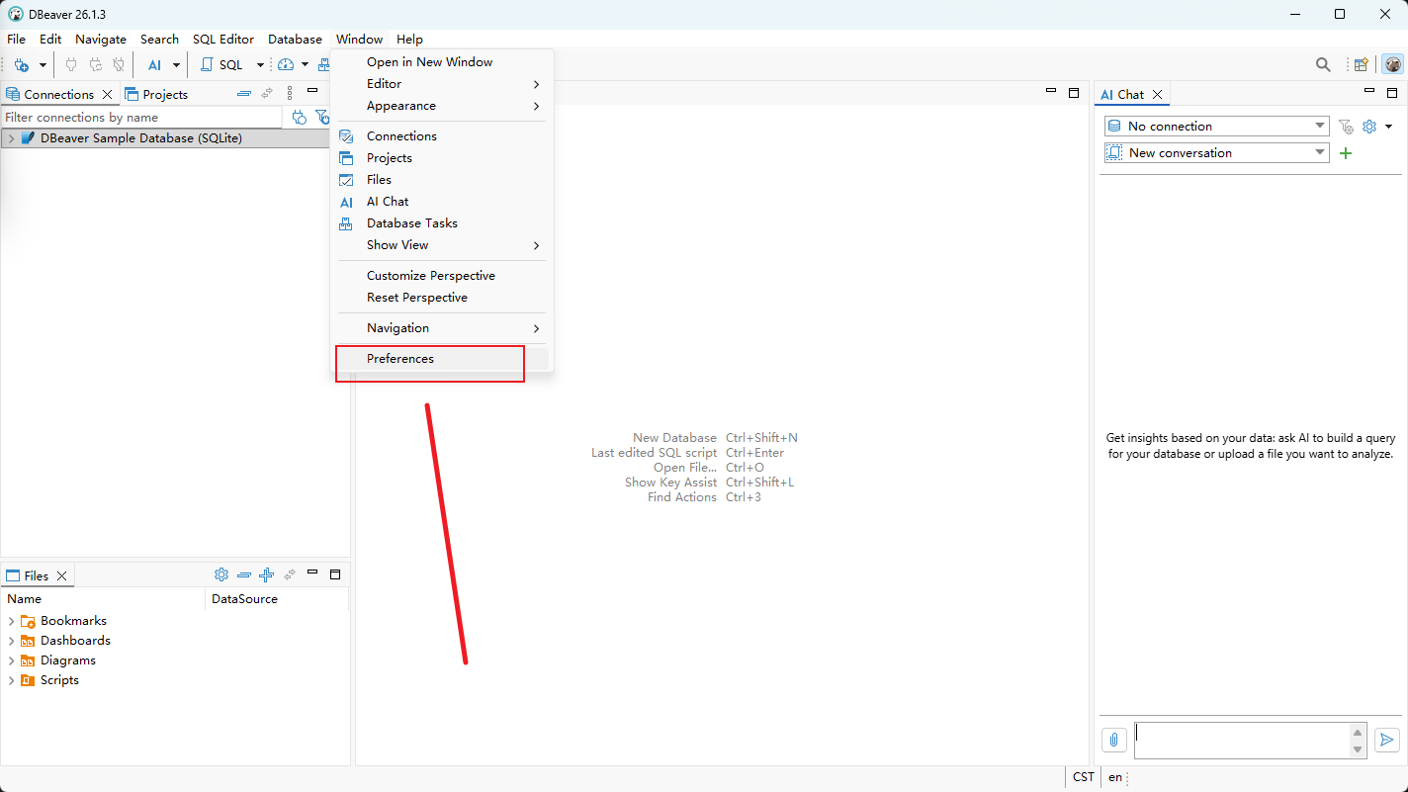1408x792 pixels.
Task: Click the send message arrow in AI Chat
Action: [1387, 740]
